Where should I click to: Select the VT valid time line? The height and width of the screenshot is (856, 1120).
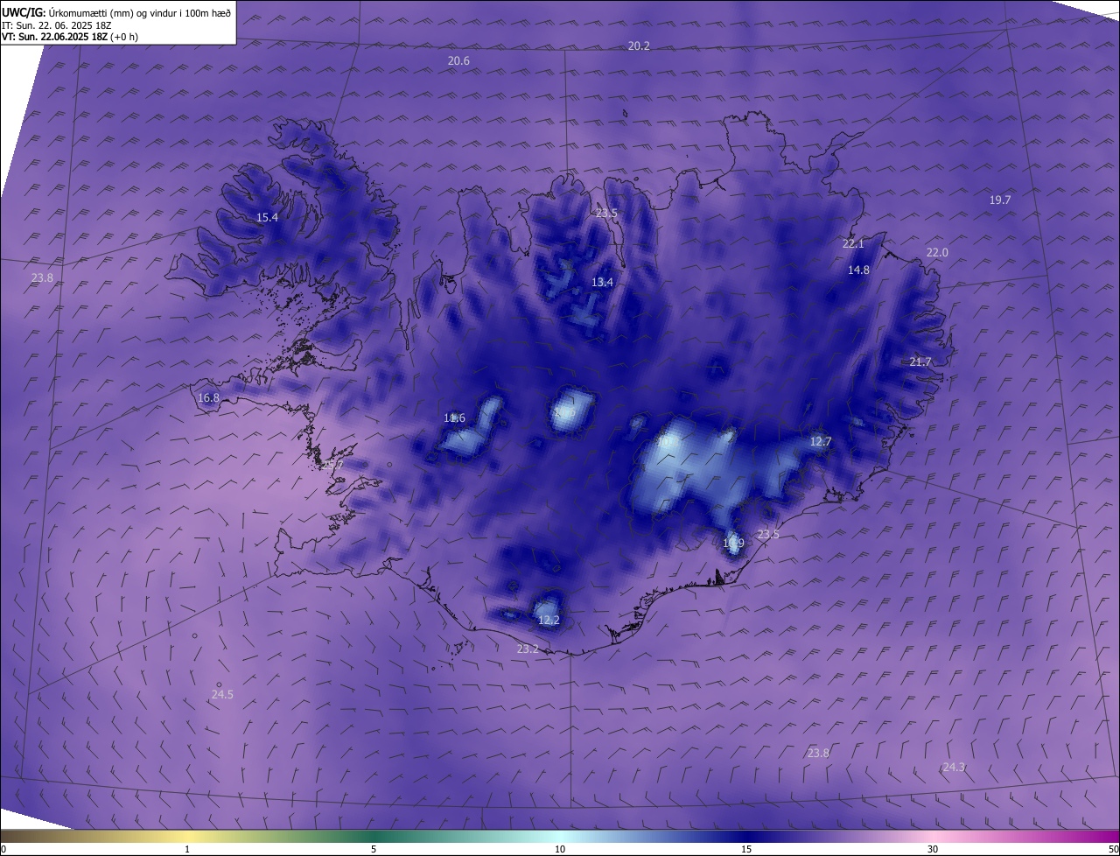pos(69,37)
